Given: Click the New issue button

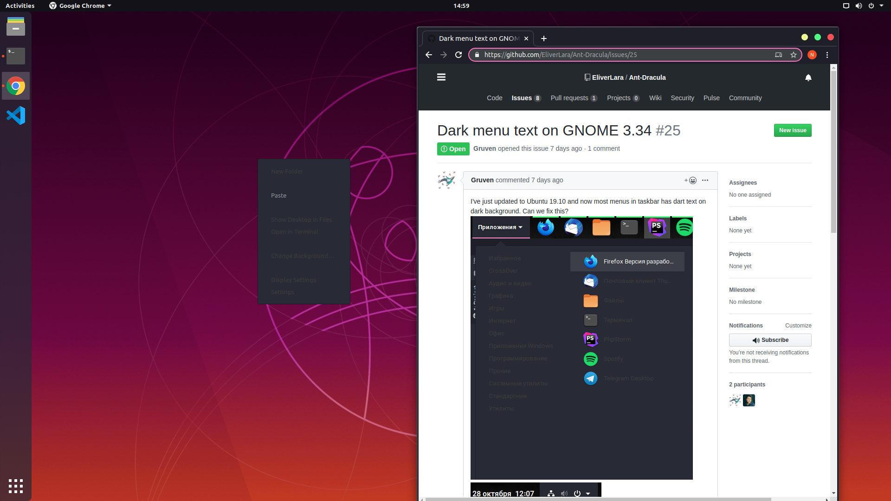Looking at the screenshot, I should coord(793,130).
